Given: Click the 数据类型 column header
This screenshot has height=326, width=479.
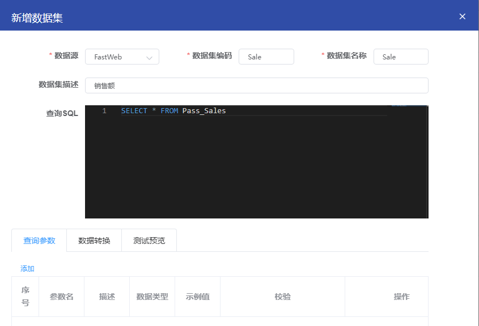Looking at the screenshot, I should pyautogui.click(x=152, y=297).
